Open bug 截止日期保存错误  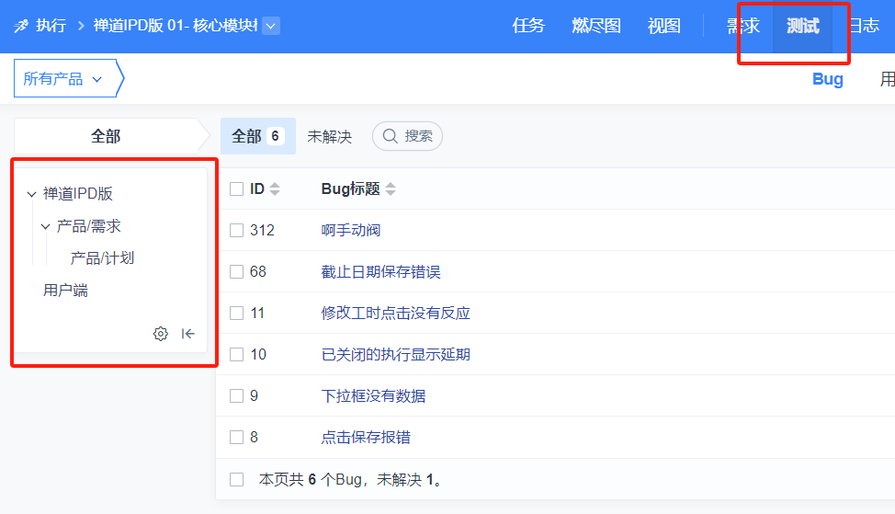point(380,272)
